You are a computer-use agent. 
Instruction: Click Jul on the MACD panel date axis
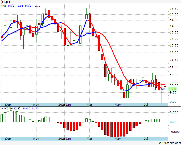(x=146, y=139)
